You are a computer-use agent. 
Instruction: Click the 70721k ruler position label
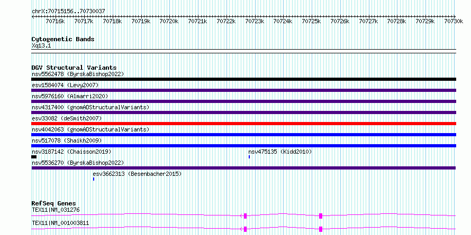click(197, 21)
